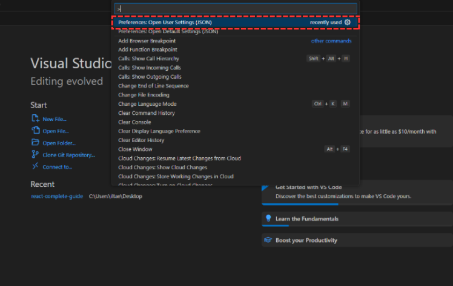Run Clear Editor History command
This screenshot has height=286, width=453.
click(236, 140)
